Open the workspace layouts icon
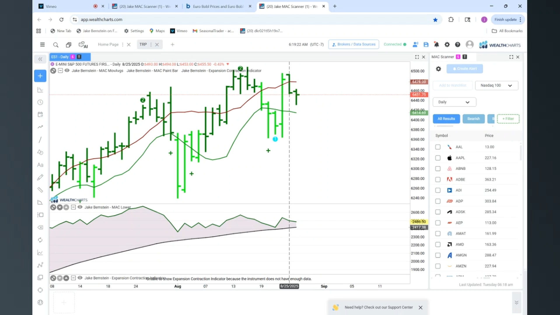 69,45
